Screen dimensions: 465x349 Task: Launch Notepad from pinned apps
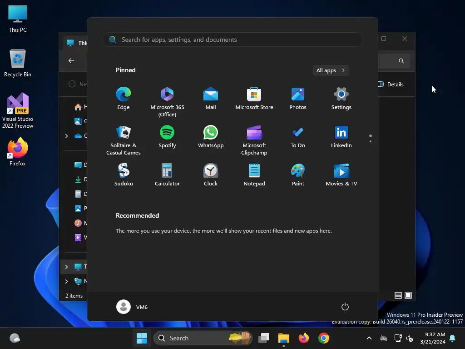[254, 175]
